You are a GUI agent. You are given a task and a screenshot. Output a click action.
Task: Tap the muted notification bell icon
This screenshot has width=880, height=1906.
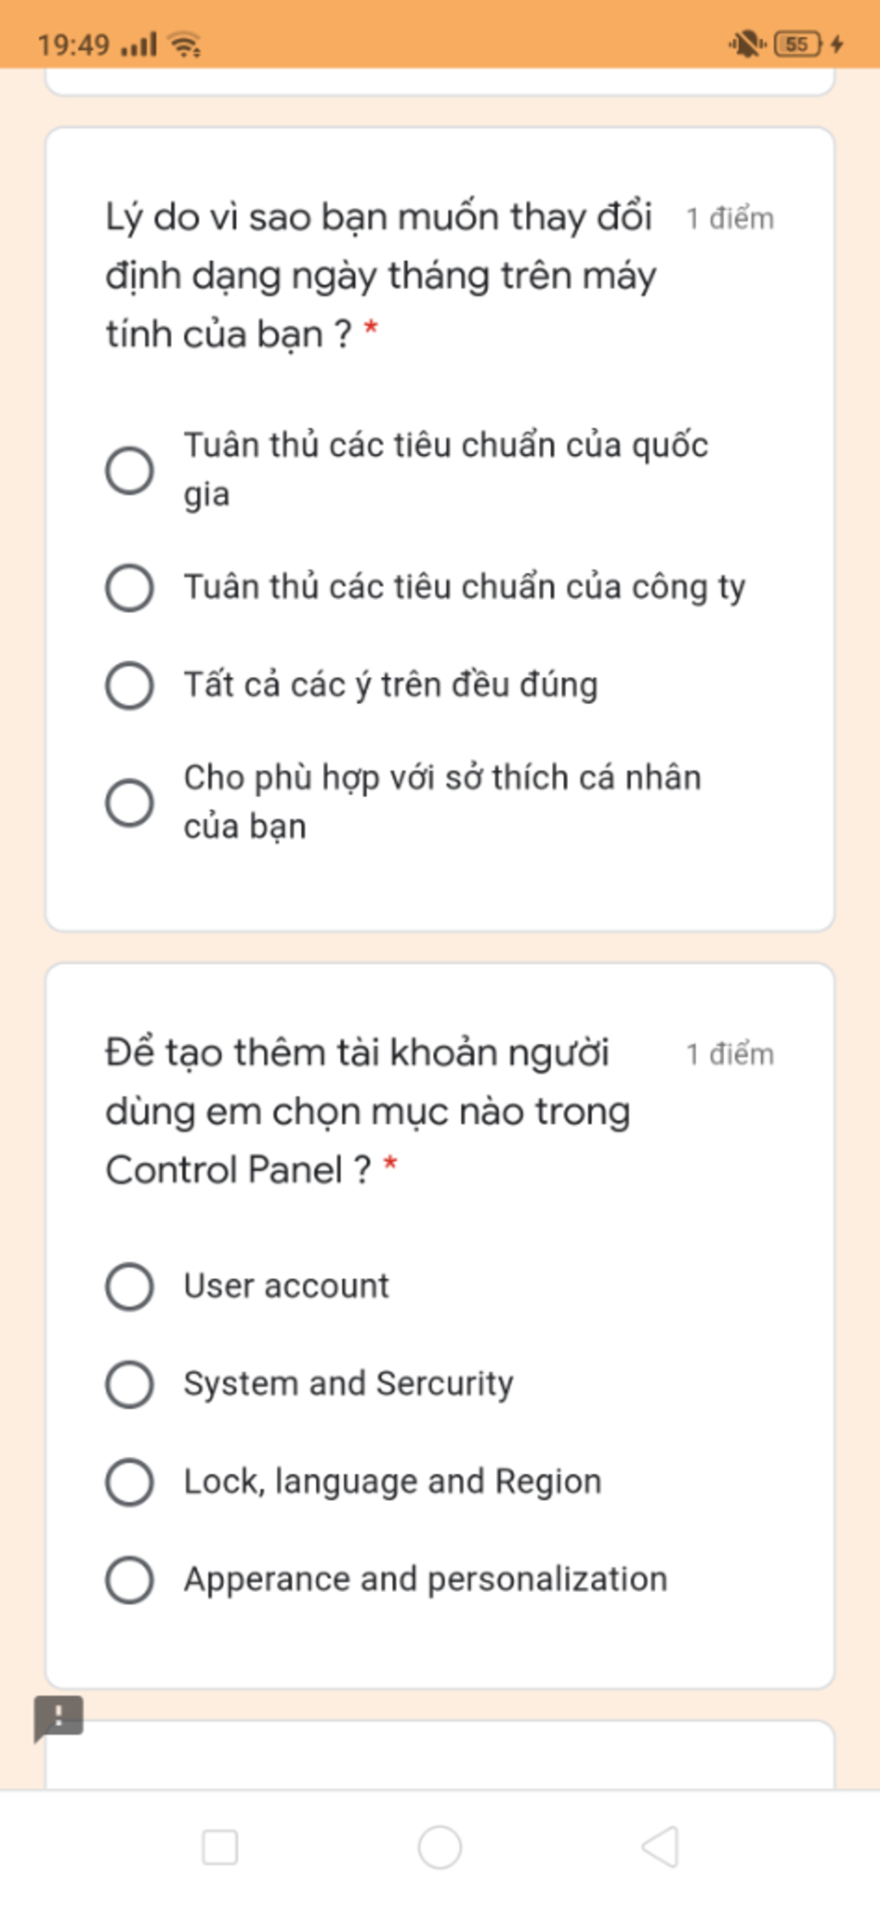[746, 44]
